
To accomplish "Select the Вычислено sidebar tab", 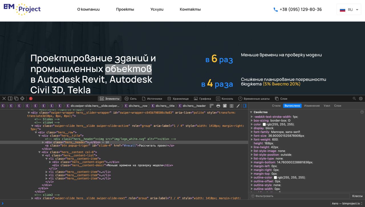I will pyautogui.click(x=292, y=106).
